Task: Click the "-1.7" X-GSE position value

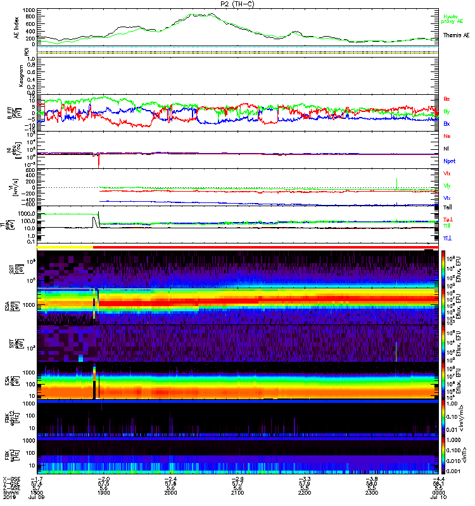Action: tap(37, 479)
